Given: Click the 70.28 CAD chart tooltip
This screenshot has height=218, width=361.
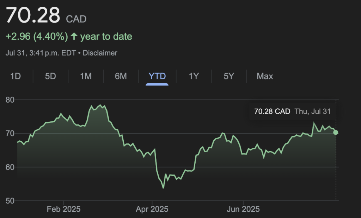Looking at the screenshot, I should point(292,111).
